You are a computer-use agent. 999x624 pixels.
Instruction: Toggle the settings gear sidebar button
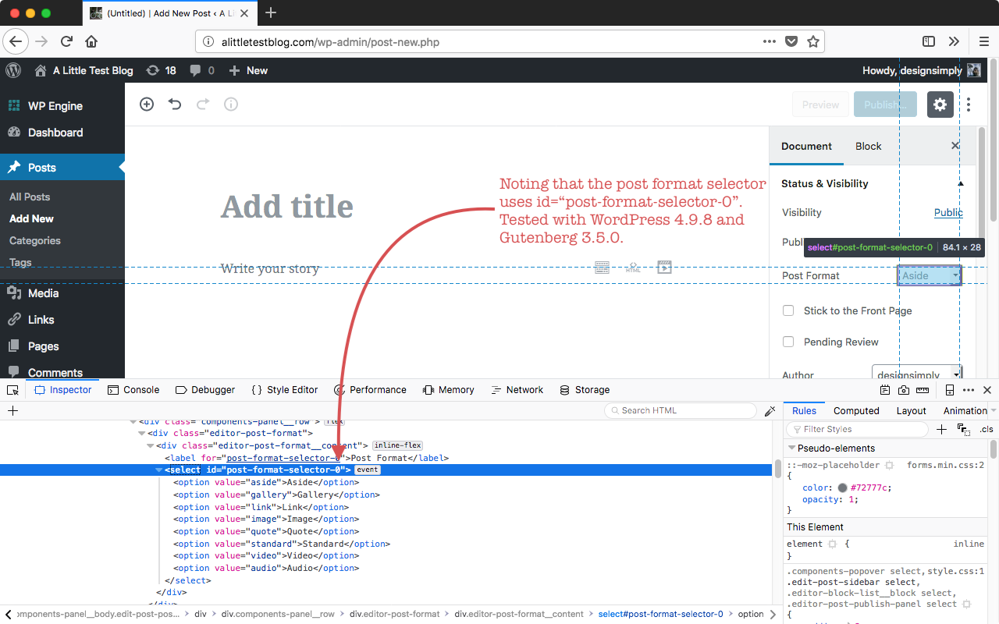click(x=940, y=105)
